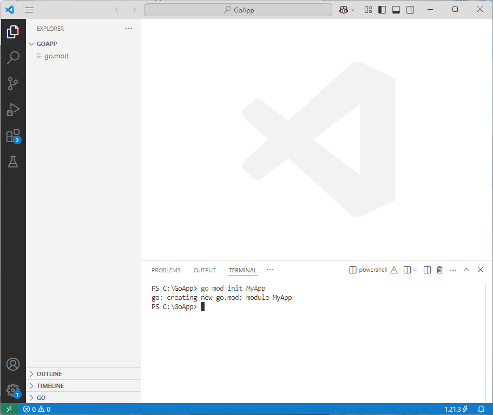Image resolution: width=493 pixels, height=415 pixels.
Task: Open the Search view
Action: [x=13, y=58]
